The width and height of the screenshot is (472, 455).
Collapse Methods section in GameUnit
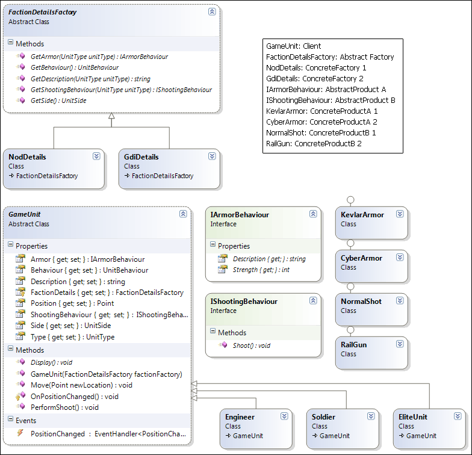pyautogui.click(x=11, y=349)
